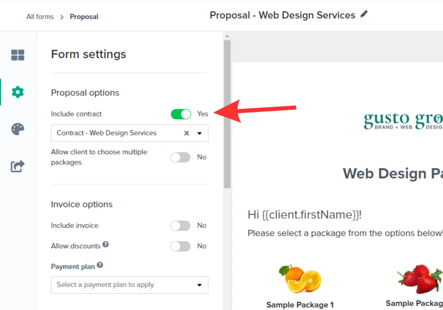Click the orange Sample Package 1 image
The height and width of the screenshot is (310, 443).
300,279
